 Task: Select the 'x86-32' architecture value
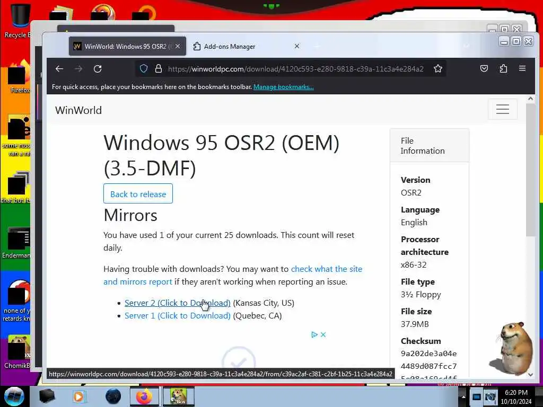[x=414, y=265]
